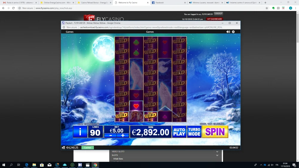The width and height of the screenshot is (299, 168).
Task: Open MY DASHBOARD
Action: [x=214, y=19]
